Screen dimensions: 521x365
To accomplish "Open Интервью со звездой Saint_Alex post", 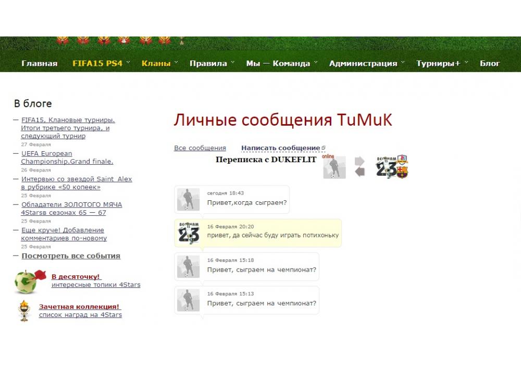I will 77,183.
